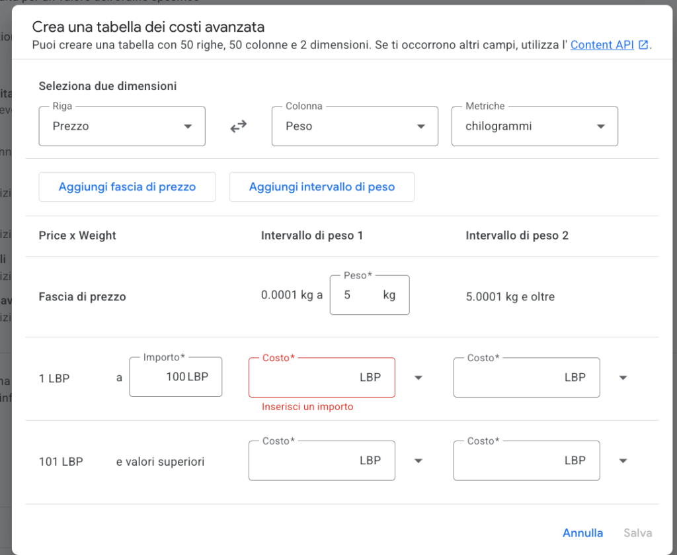Open the Colonna dropdown showing Peso
Image resolution: width=677 pixels, height=555 pixels.
tap(355, 126)
